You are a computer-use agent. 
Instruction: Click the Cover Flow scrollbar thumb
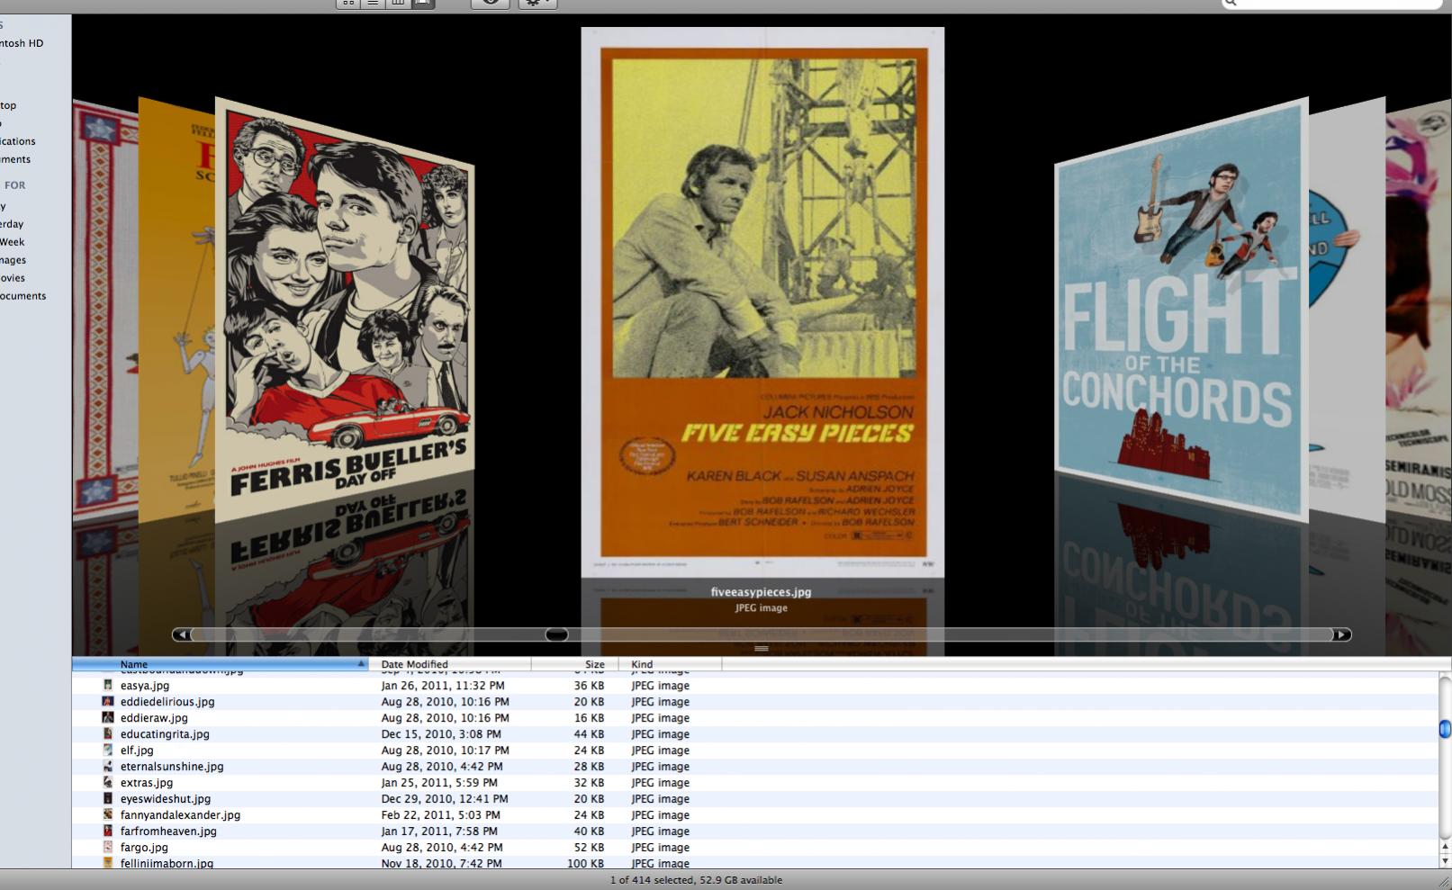[x=557, y=634]
